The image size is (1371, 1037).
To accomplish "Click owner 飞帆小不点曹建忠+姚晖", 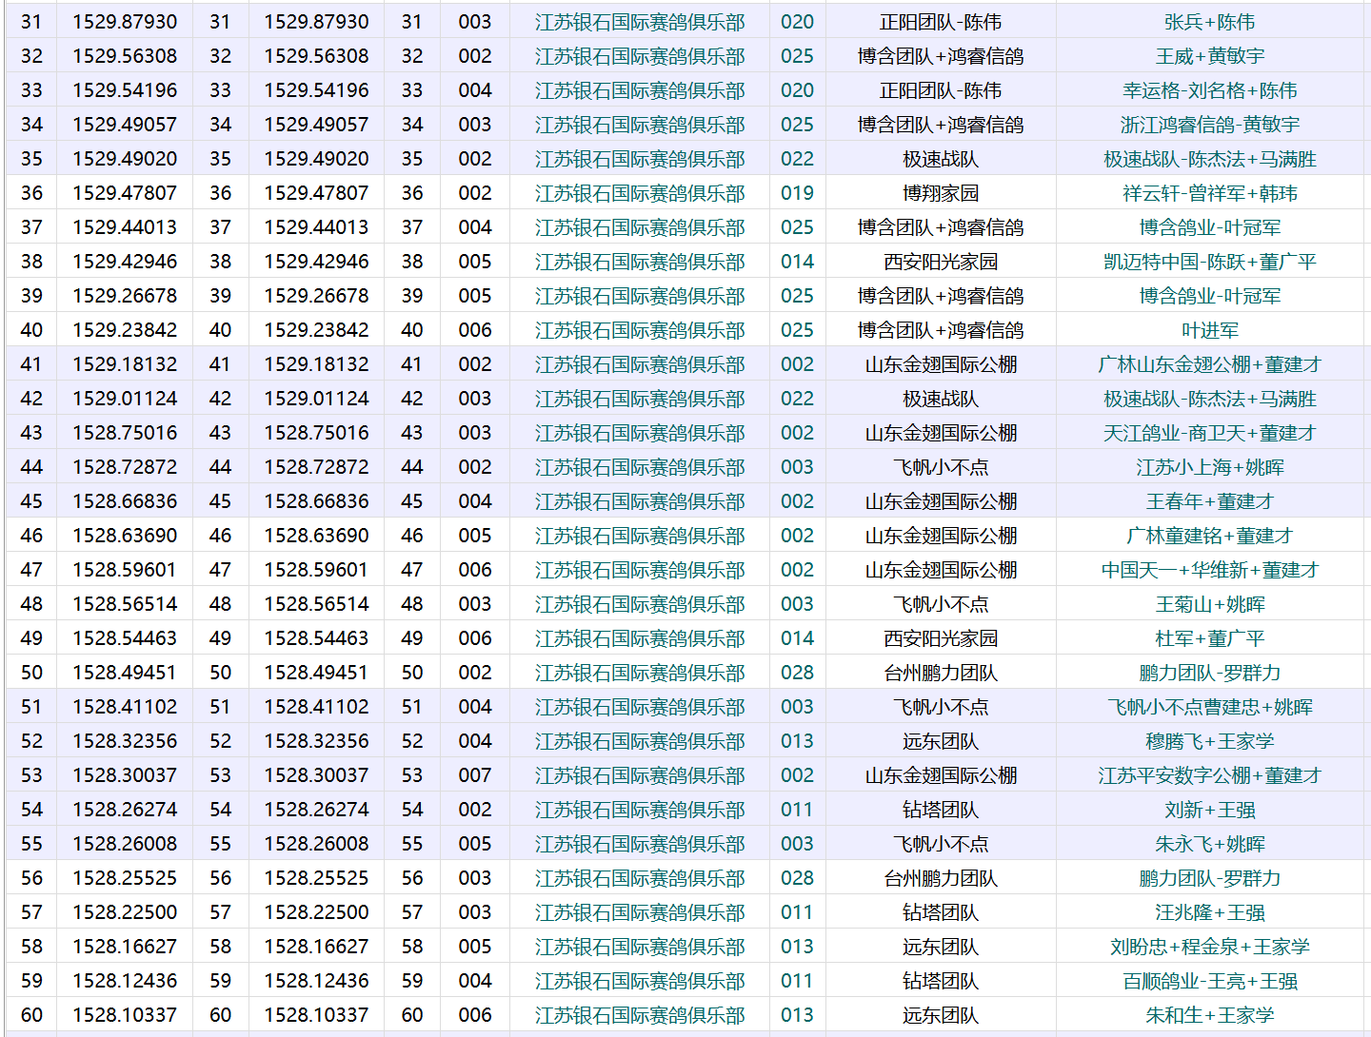I will (1209, 707).
